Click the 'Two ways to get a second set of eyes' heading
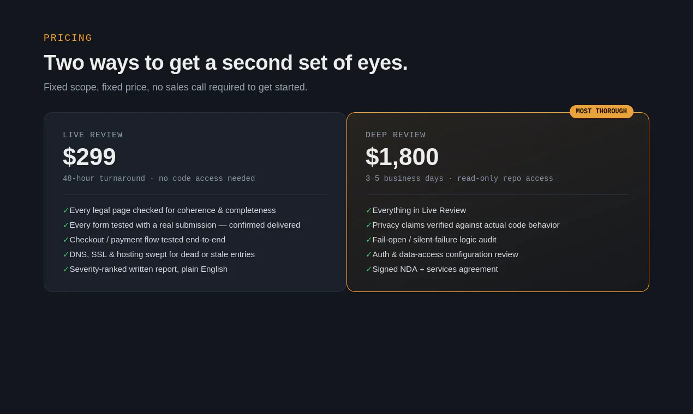Screen dimensions: 693x414 coord(226,63)
